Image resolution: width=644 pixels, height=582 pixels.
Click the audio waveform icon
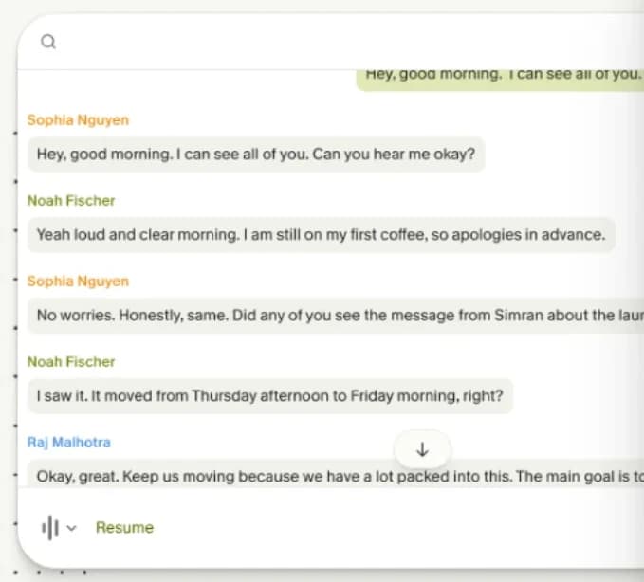pos(50,527)
